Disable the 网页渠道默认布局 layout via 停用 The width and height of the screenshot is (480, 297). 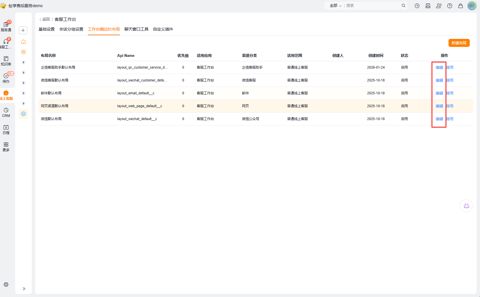450,106
